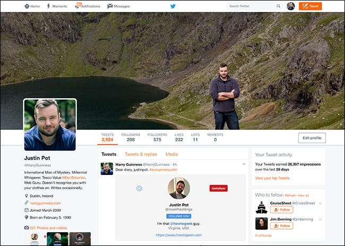Viewport: 345px width, 246px height.
Task: Click the gear icon in embedded profile card
Action: click(x=139, y=188)
